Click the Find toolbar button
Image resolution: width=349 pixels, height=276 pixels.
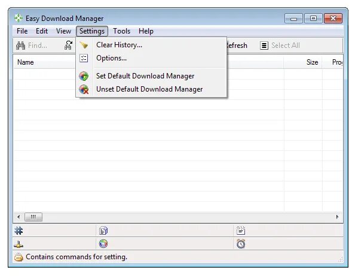coord(32,46)
